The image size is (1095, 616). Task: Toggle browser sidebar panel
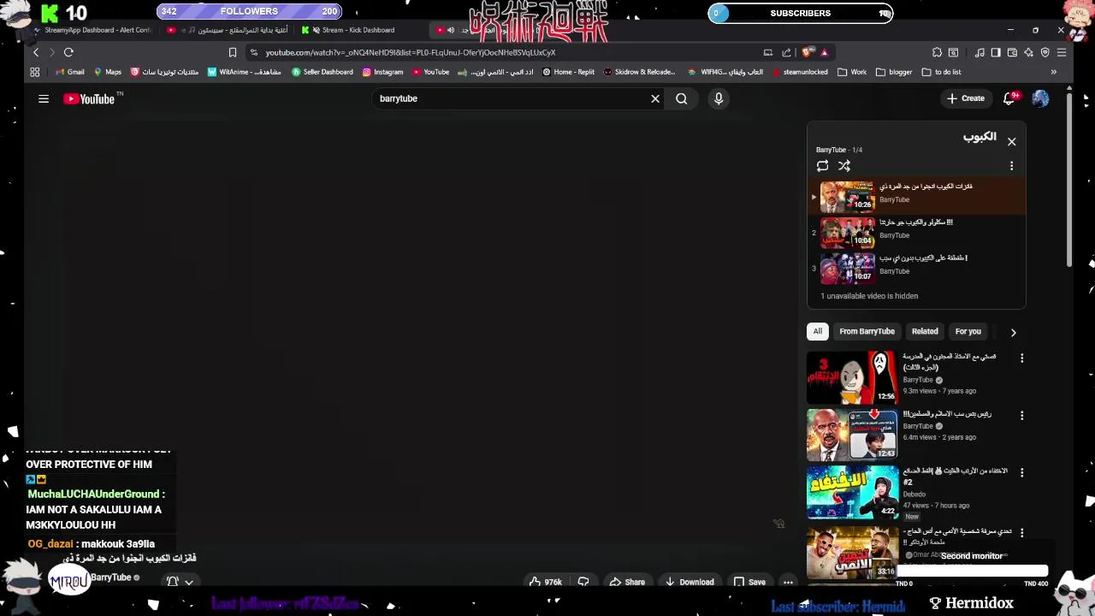click(x=996, y=52)
